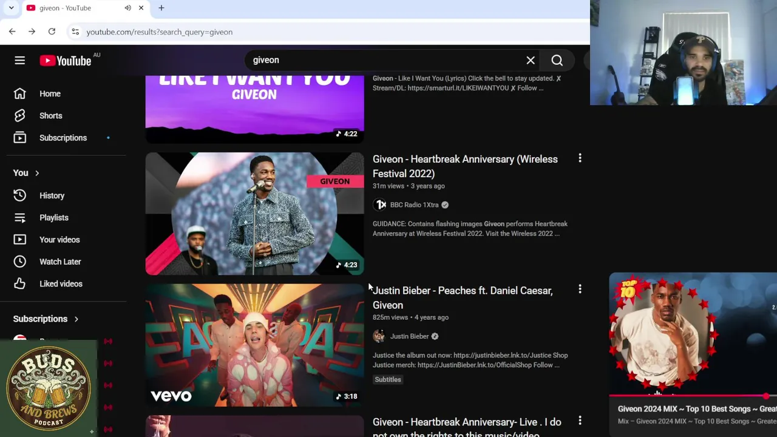Click the 825m views 4 years ago text
Screen dimensions: 777x437
[x=410, y=317]
